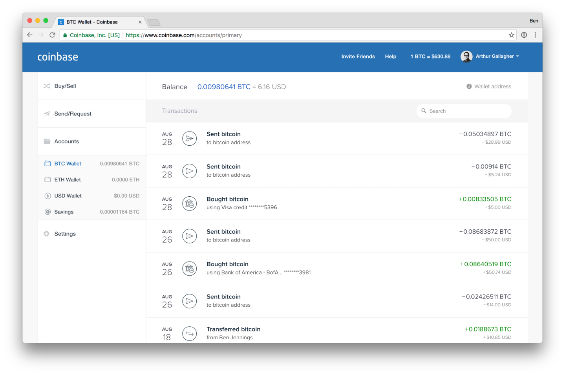
Task: Click the Buy/Sell shuffle icon
Action: 47,86
